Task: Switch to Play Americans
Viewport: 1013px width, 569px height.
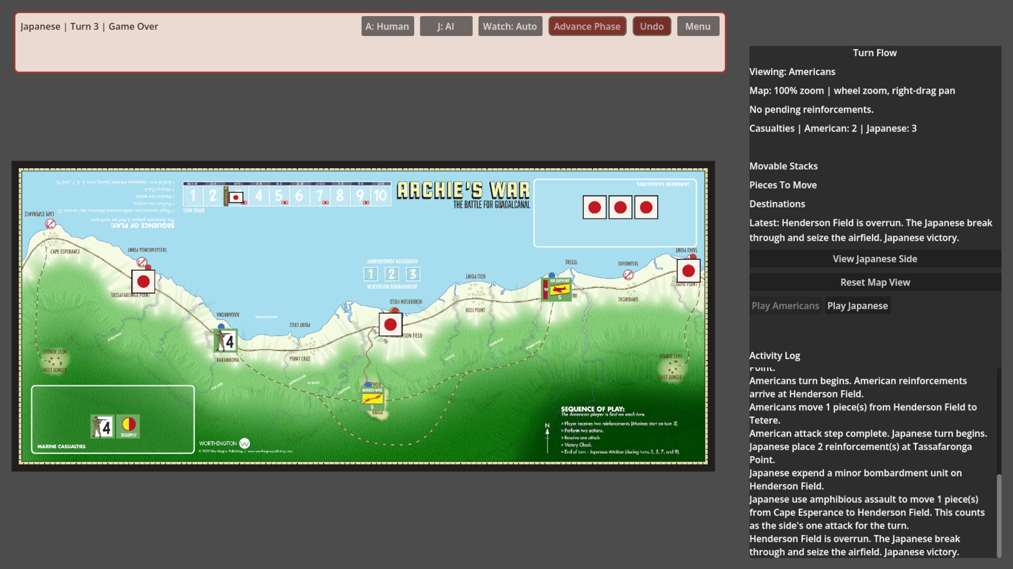Action: tap(785, 306)
